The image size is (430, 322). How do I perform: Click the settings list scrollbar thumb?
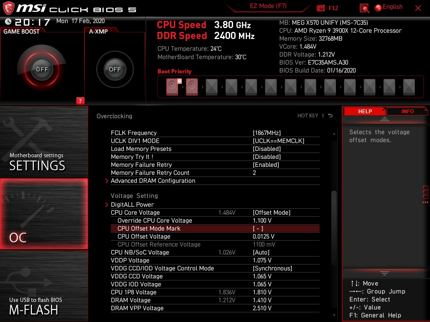pyautogui.click(x=334, y=228)
